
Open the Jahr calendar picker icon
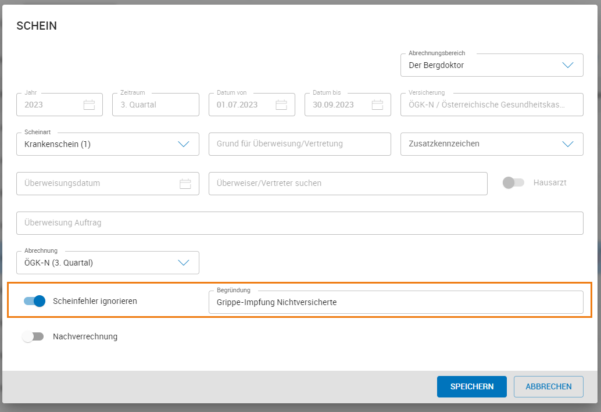89,105
